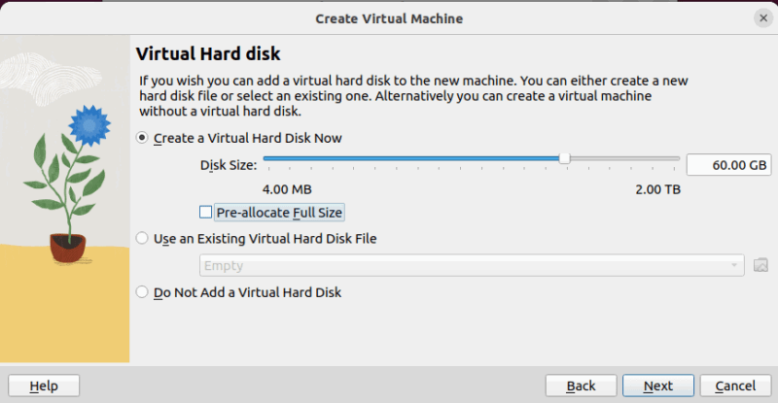Click the 60.00 GB disk size field
The image size is (778, 403).
(x=728, y=165)
